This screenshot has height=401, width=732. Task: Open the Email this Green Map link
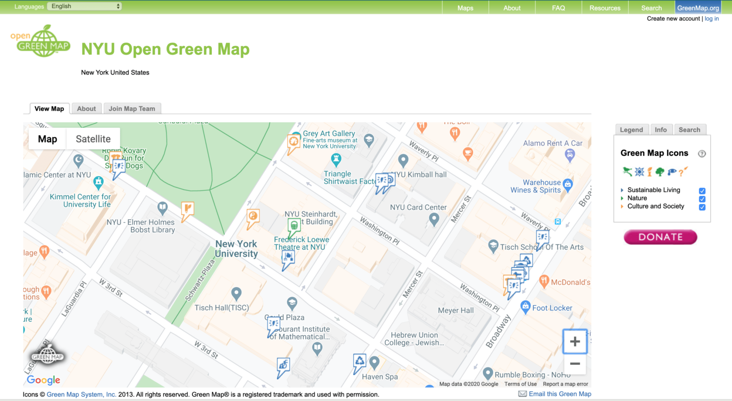click(x=560, y=394)
